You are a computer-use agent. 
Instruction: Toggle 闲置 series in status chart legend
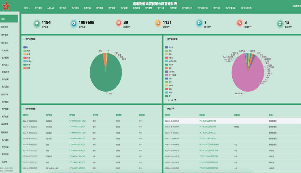[x=25, y=65]
